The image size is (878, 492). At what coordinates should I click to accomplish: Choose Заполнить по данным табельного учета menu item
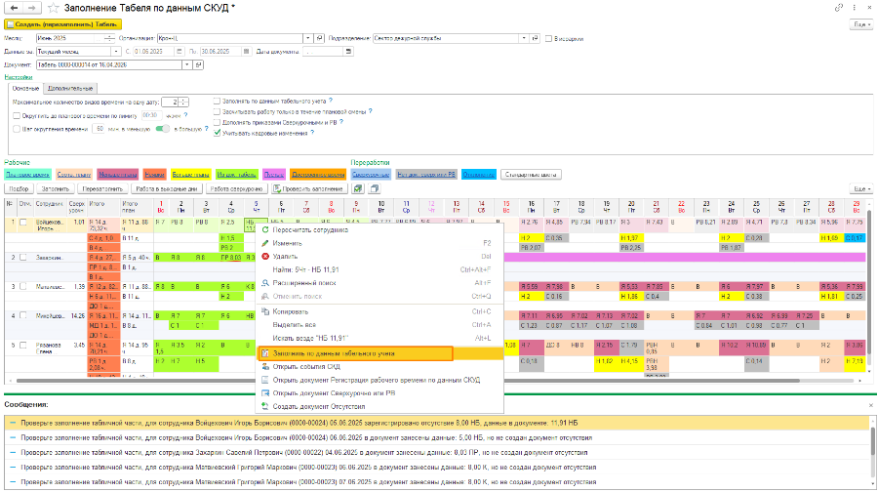click(379, 353)
